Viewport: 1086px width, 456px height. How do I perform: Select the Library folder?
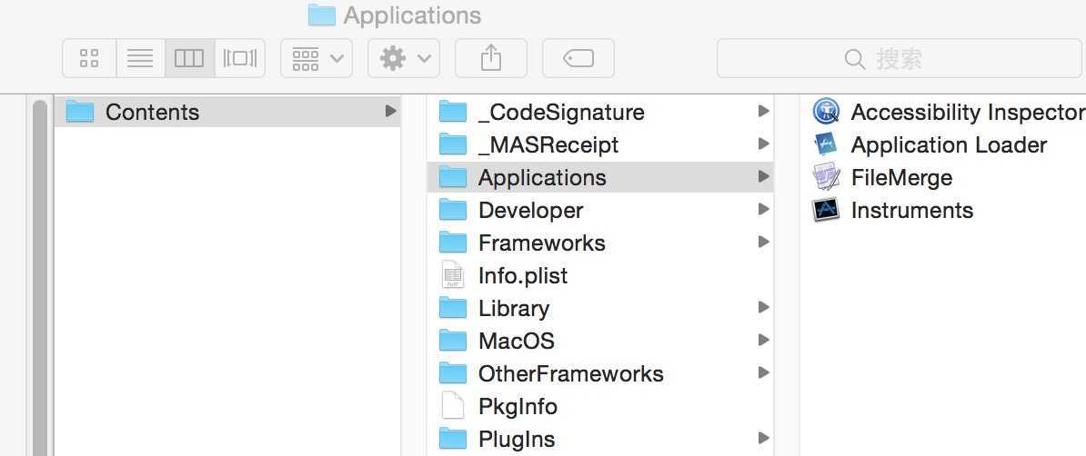coord(599,308)
